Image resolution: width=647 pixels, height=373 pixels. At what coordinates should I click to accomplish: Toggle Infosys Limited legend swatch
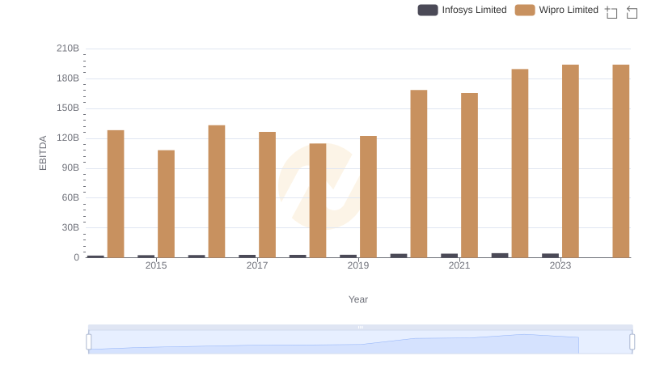(x=428, y=10)
